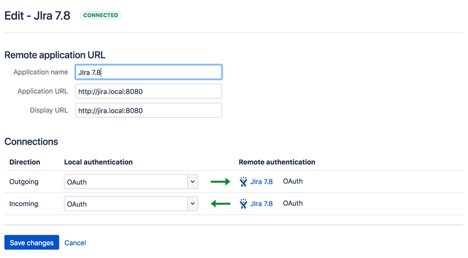Click the Outgoing direction label
The width and height of the screenshot is (468, 258).
tap(24, 182)
